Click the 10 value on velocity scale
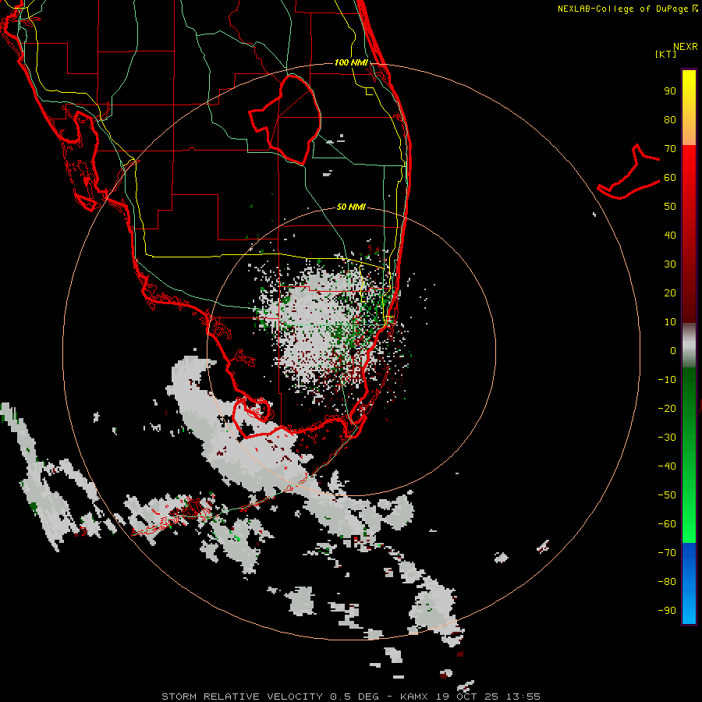The width and height of the screenshot is (702, 702). click(670, 322)
